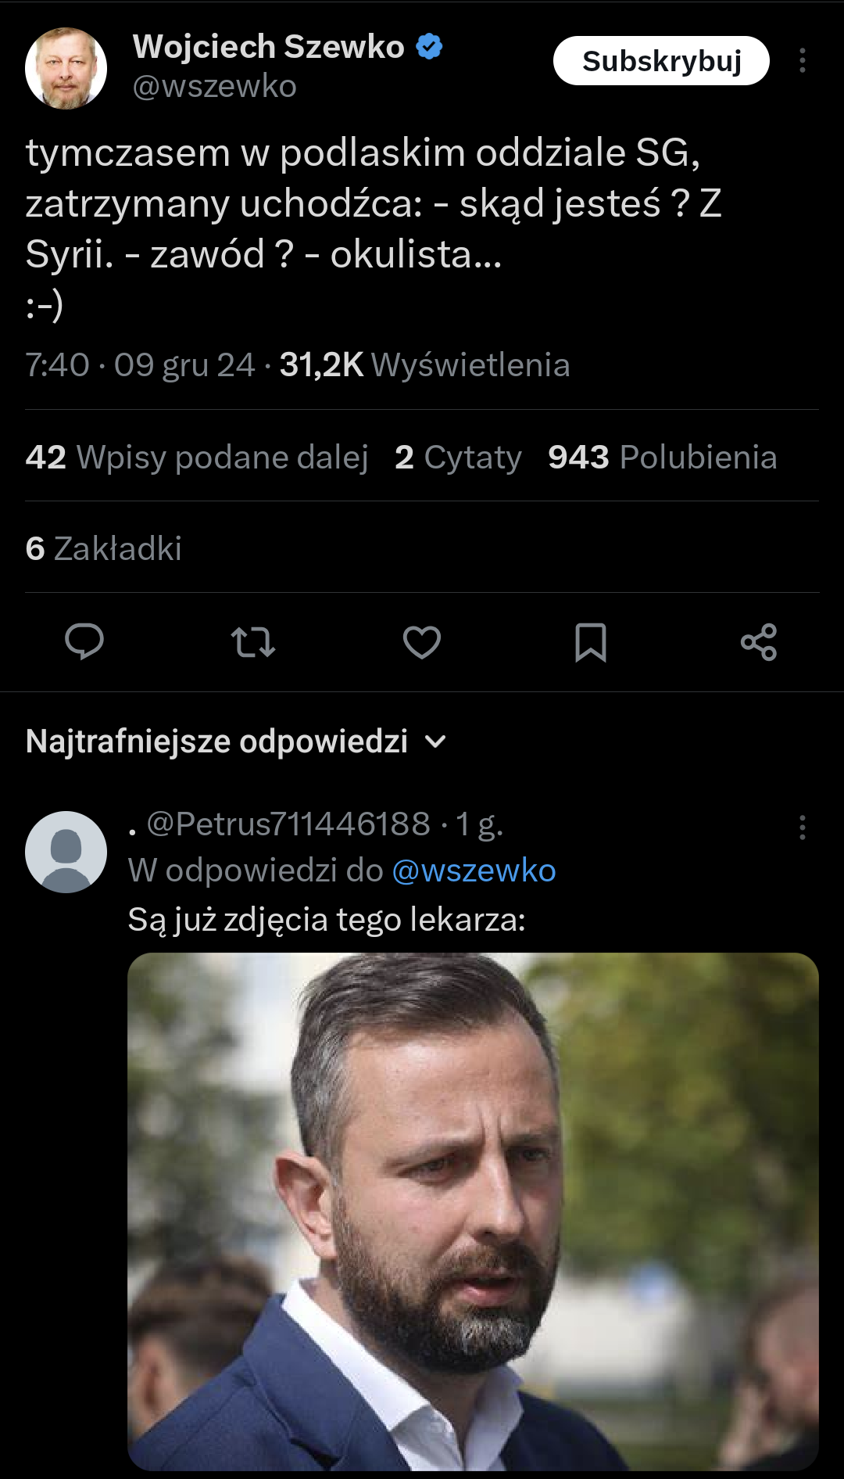Tap the @Petrus711446188 username
This screenshot has height=1479, width=844.
[x=288, y=824]
